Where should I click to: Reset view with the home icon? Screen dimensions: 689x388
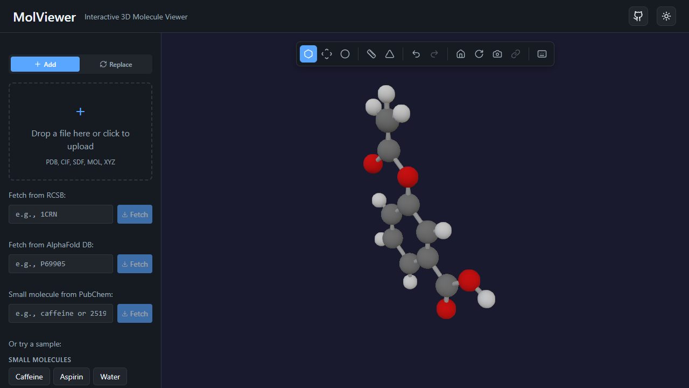pos(461,54)
